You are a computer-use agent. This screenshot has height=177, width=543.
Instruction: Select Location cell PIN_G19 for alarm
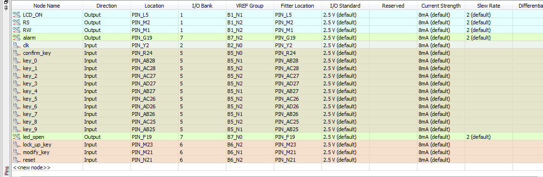click(154, 38)
